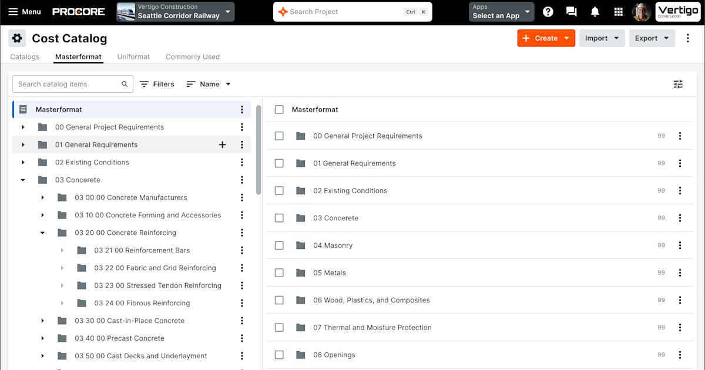
Task: Open the notifications bell
Action: tap(595, 11)
